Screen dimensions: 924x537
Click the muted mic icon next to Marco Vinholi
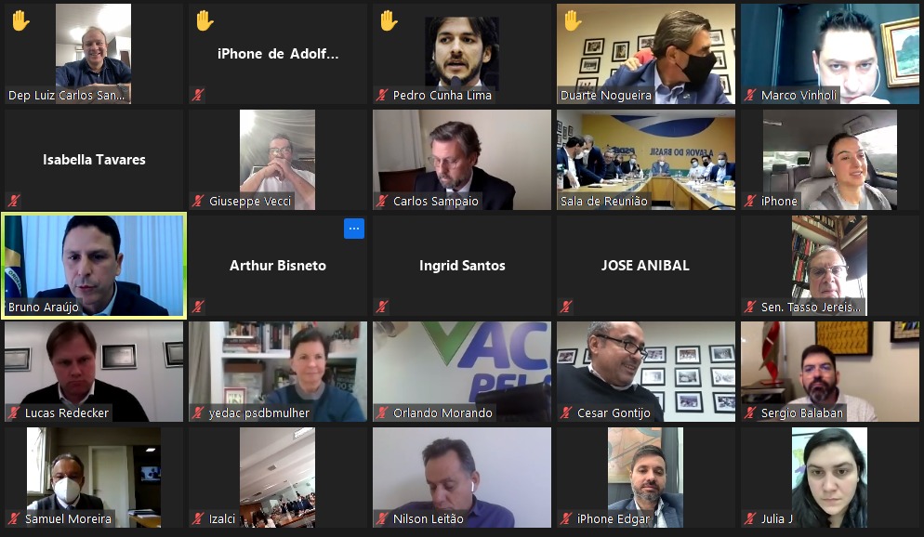[749, 95]
